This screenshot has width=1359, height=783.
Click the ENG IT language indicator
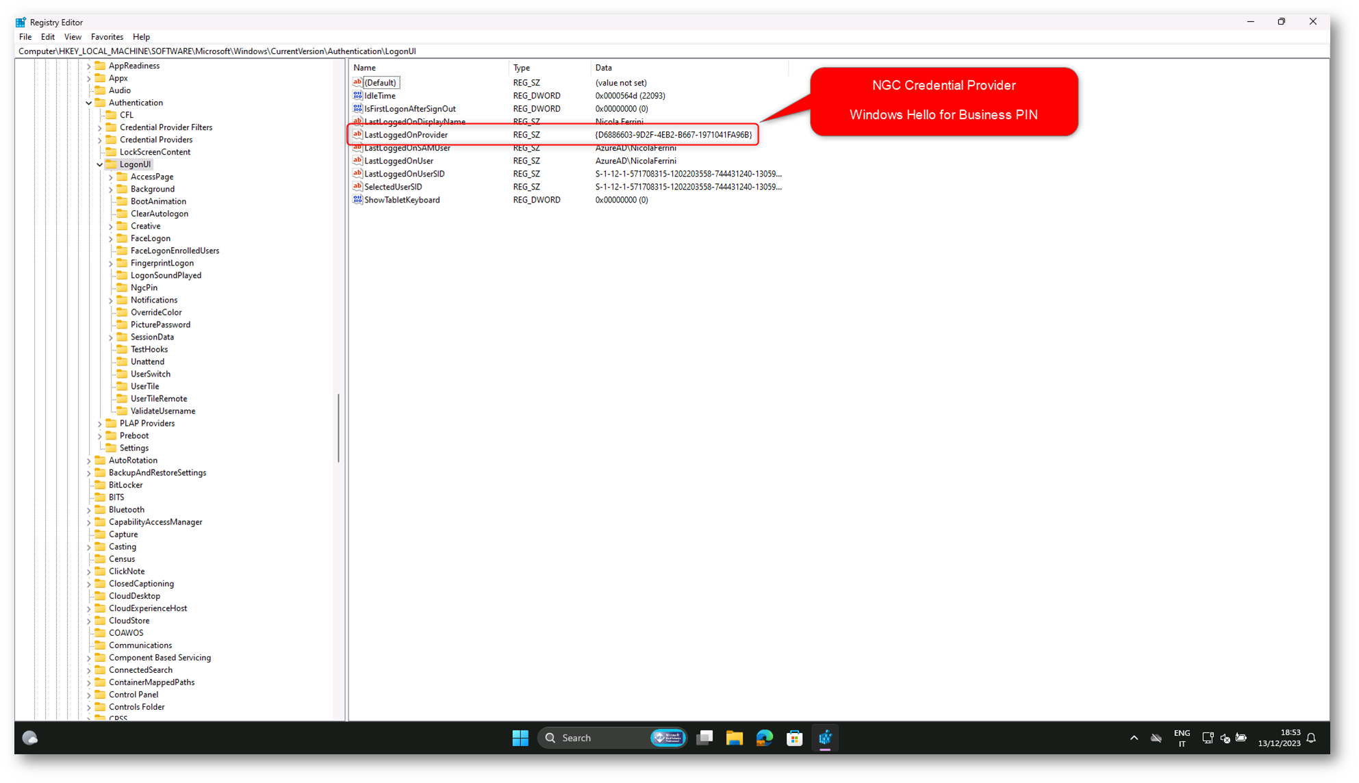1182,738
